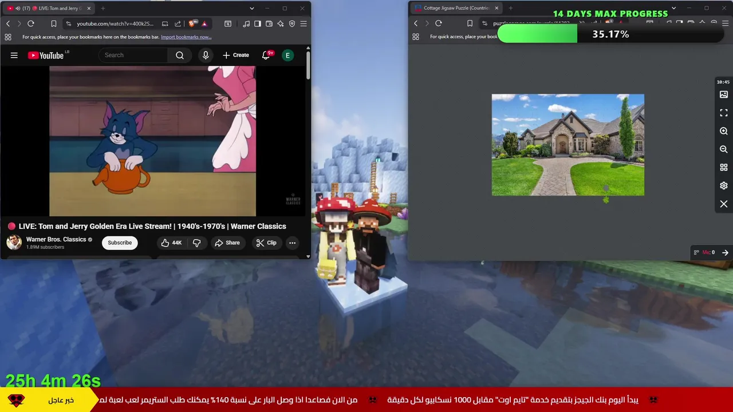Open YouTube notifications bell
Image resolution: width=733 pixels, height=412 pixels.
click(266, 55)
